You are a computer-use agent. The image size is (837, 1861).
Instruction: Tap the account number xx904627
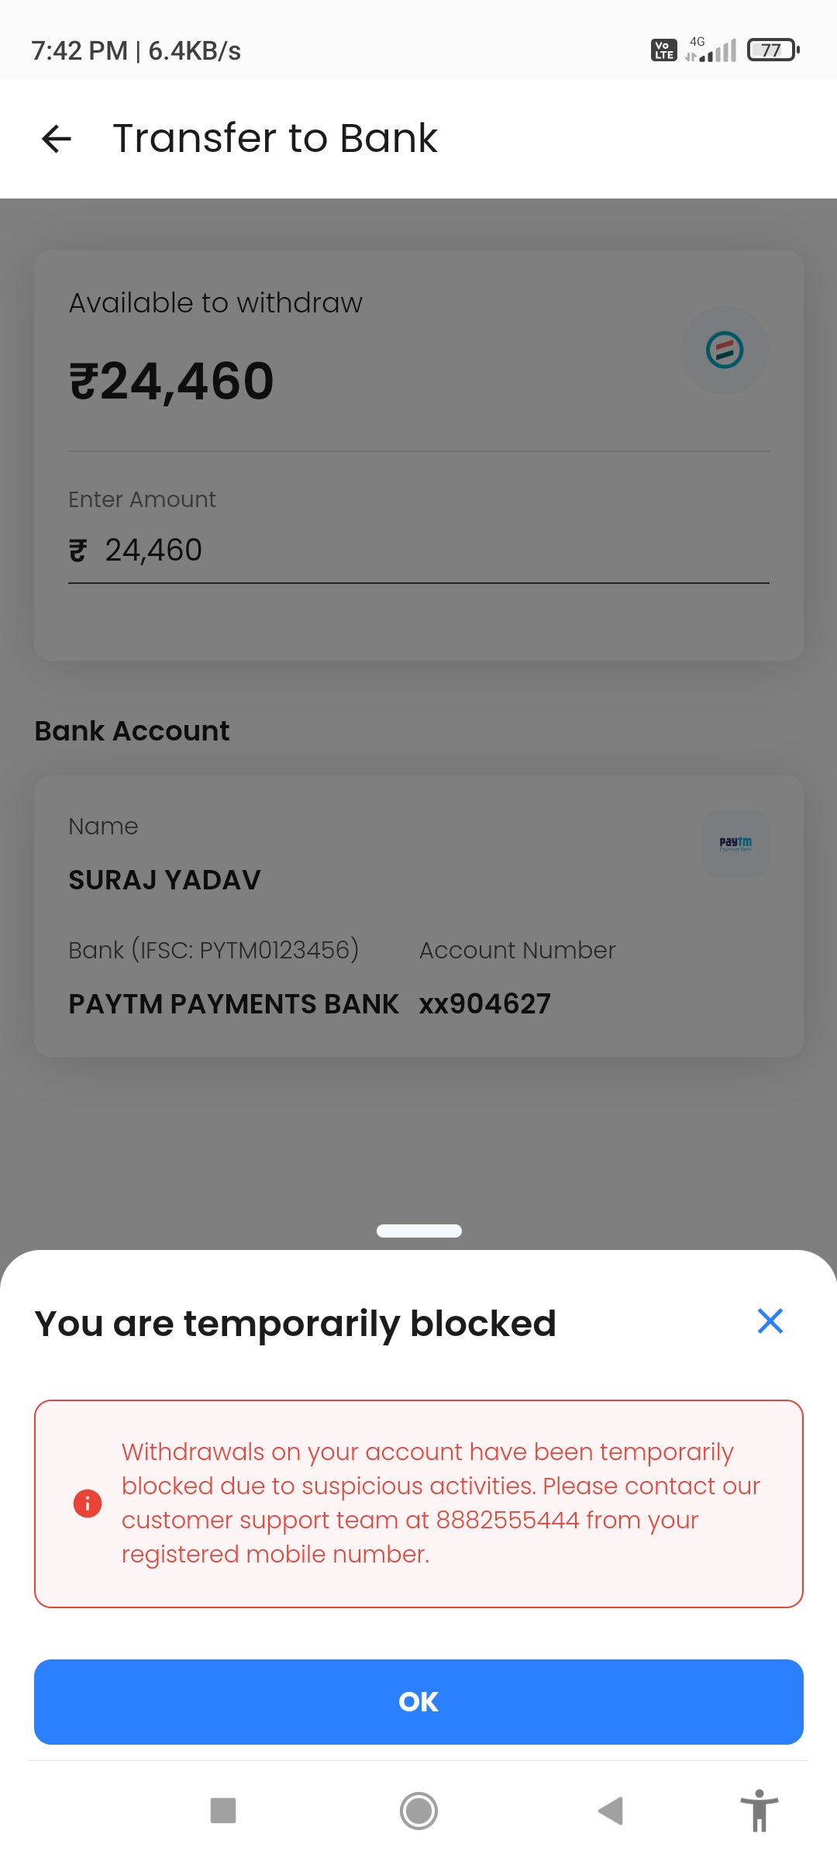pos(484,1004)
